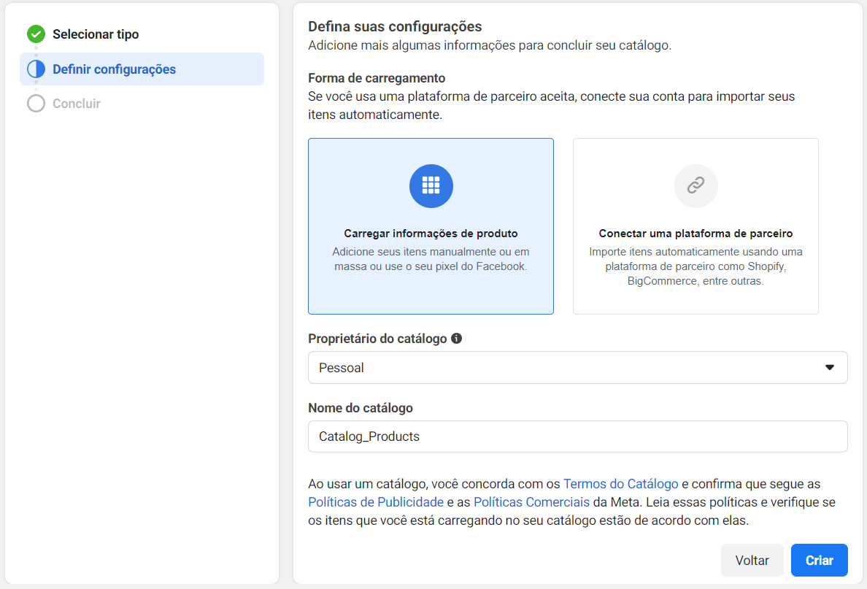Open the Termos do Catálogo link

621,484
